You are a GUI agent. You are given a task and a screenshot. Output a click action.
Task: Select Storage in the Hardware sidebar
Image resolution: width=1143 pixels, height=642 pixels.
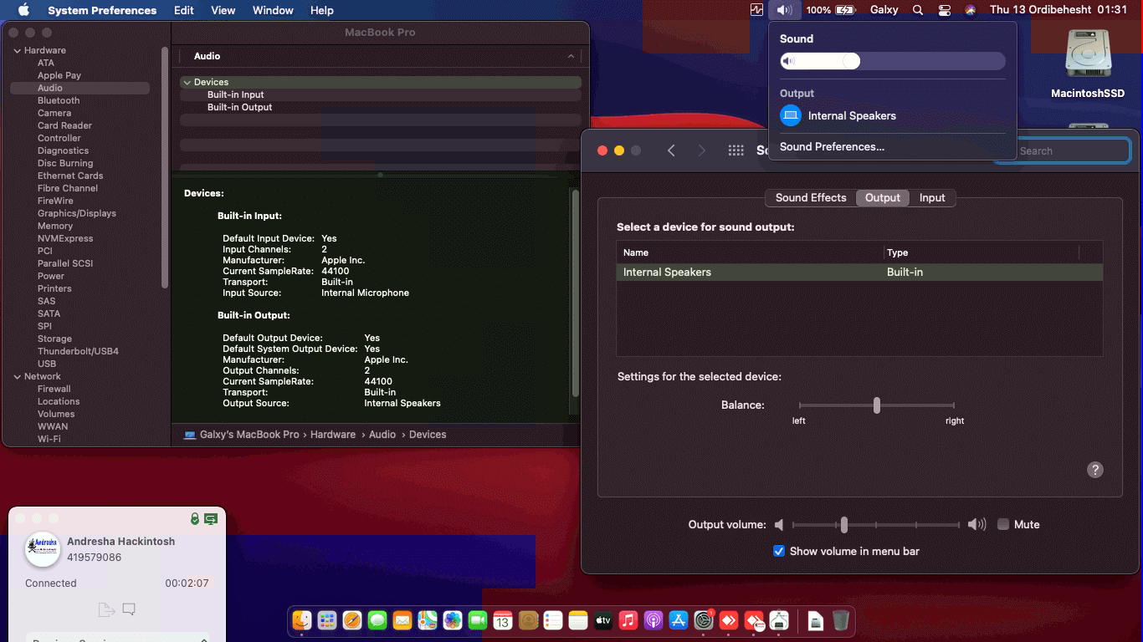pyautogui.click(x=54, y=339)
